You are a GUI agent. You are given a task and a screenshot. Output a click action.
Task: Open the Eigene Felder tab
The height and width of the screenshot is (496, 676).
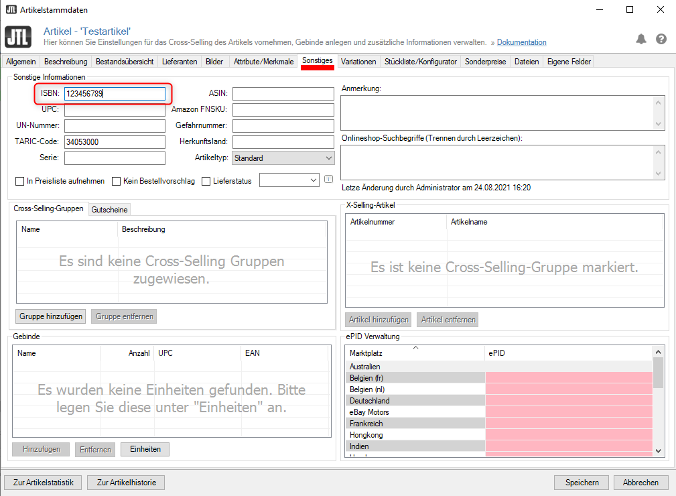click(569, 62)
